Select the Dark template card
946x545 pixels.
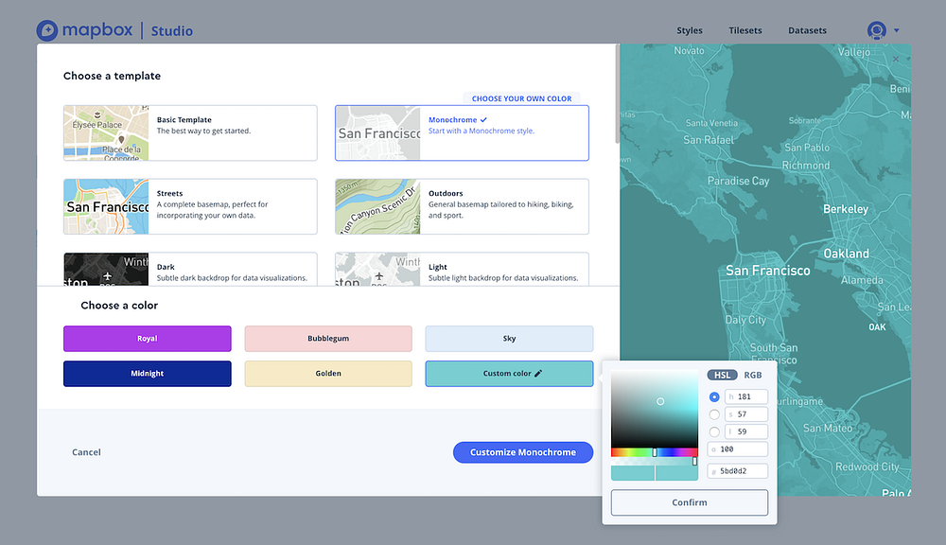point(190,269)
